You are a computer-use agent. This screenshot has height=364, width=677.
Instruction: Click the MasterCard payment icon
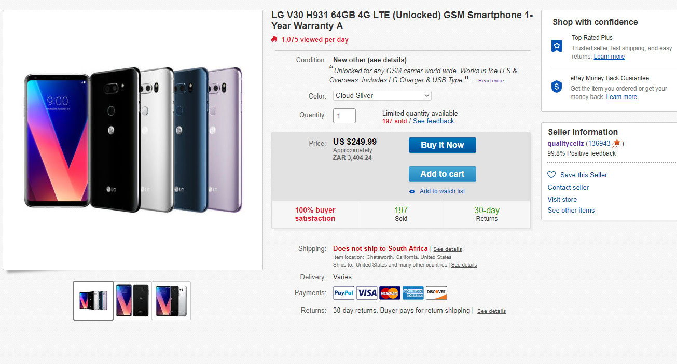(x=390, y=293)
